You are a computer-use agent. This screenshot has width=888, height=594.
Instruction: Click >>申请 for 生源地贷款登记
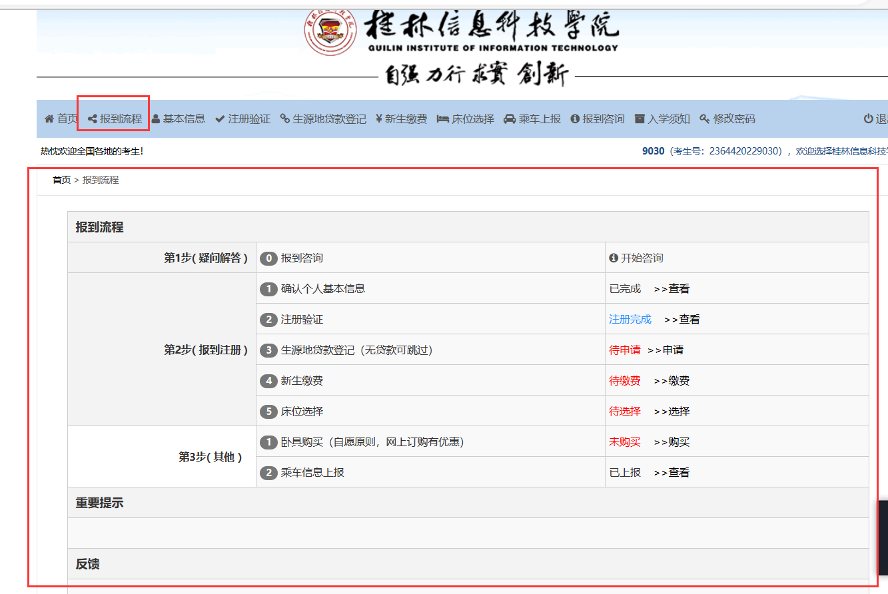click(665, 350)
